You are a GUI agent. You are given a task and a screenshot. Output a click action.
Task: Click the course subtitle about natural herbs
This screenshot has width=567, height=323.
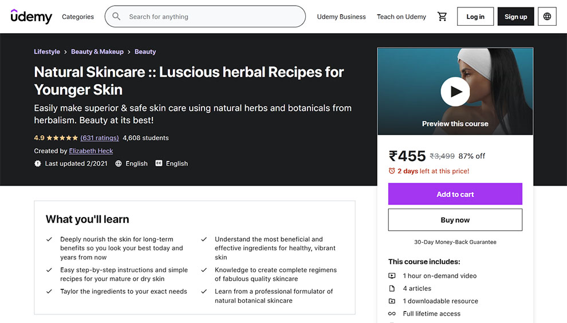[x=193, y=114]
